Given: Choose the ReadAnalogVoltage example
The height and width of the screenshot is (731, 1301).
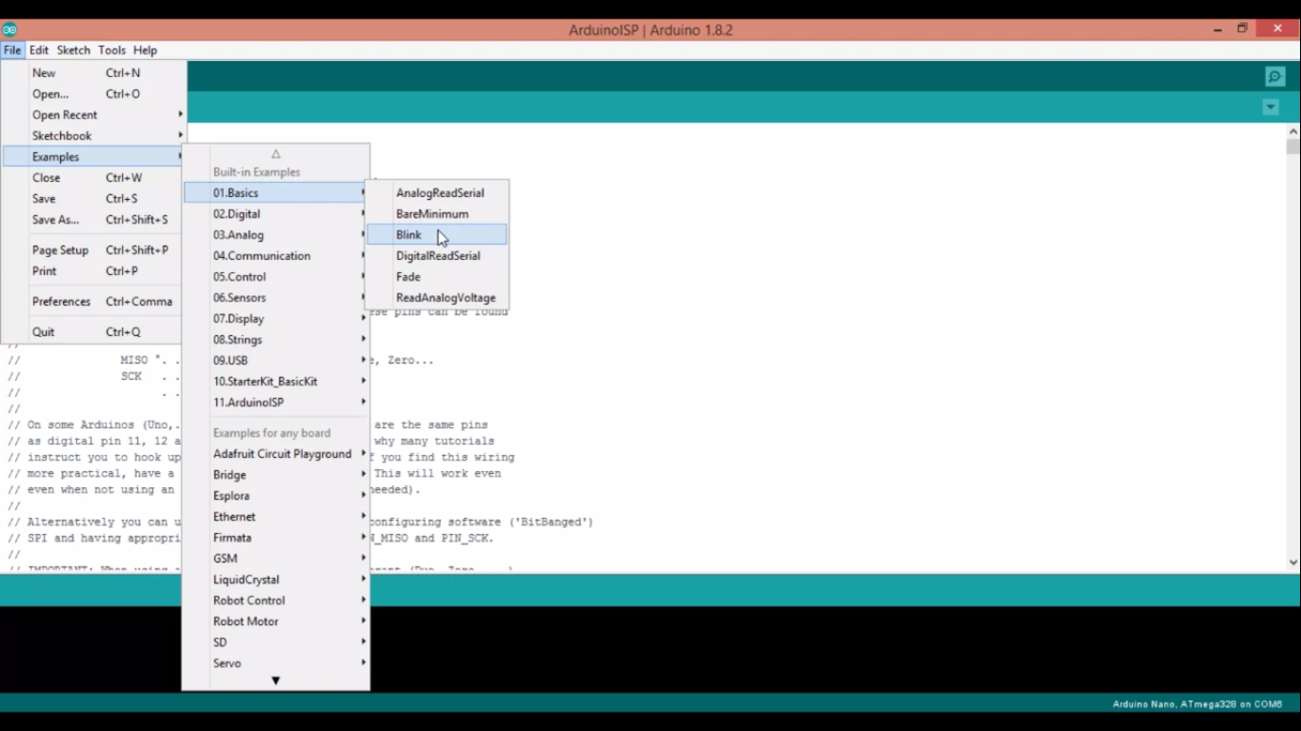Looking at the screenshot, I should click(445, 297).
